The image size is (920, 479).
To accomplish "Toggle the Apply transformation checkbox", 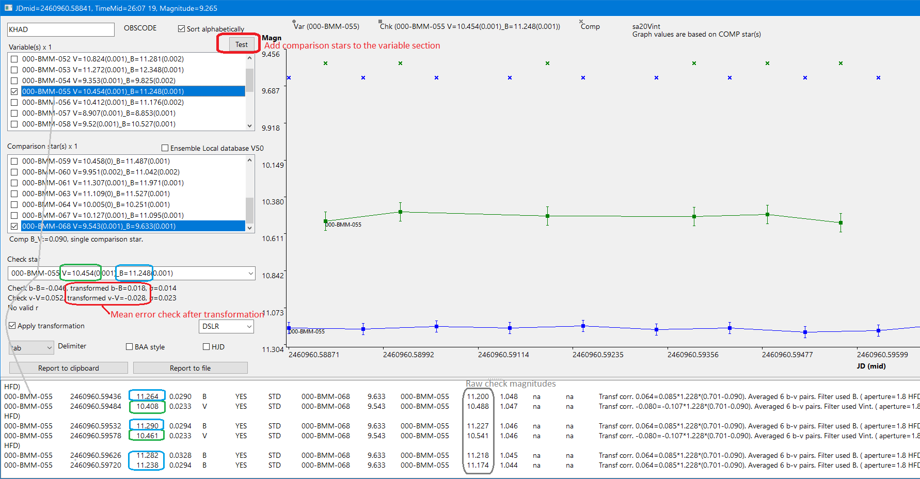I will (12, 326).
